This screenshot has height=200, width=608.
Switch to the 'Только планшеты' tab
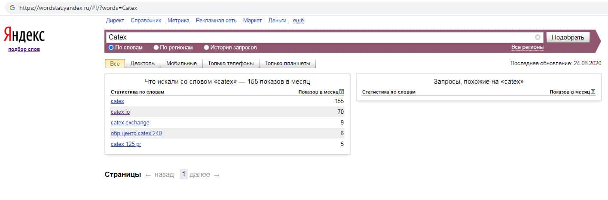click(x=287, y=64)
